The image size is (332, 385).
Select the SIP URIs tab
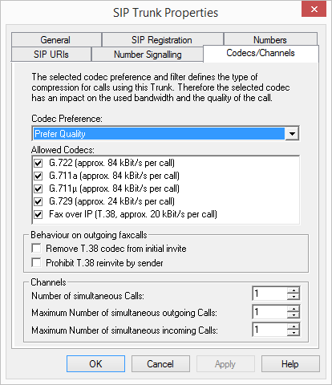51,55
